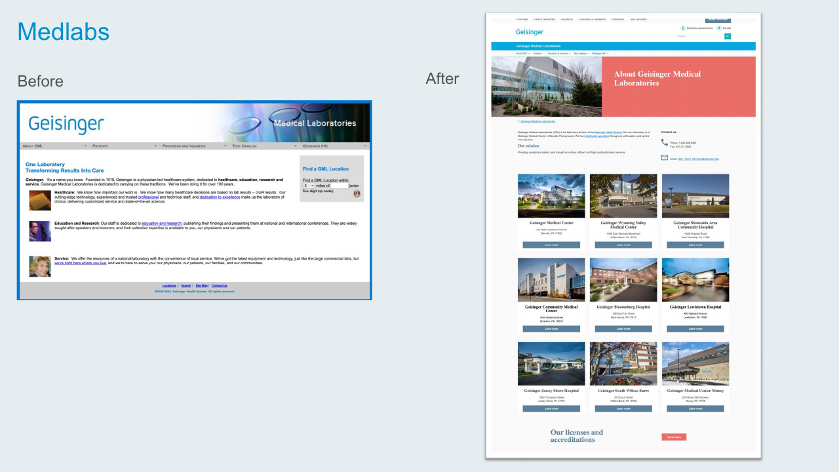Click the Our licenses and accreditations heading
The width and height of the screenshot is (839, 472).
point(577,436)
